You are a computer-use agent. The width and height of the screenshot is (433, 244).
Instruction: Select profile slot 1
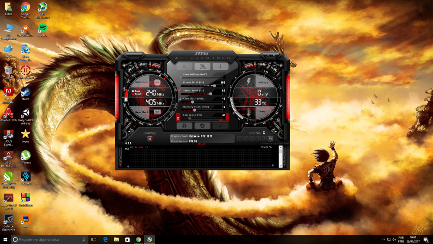pyautogui.click(x=239, y=139)
